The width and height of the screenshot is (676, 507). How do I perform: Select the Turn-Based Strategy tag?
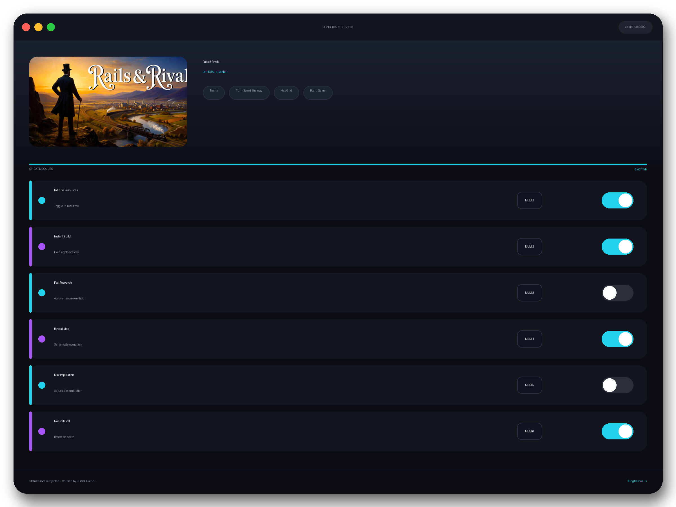tap(249, 93)
